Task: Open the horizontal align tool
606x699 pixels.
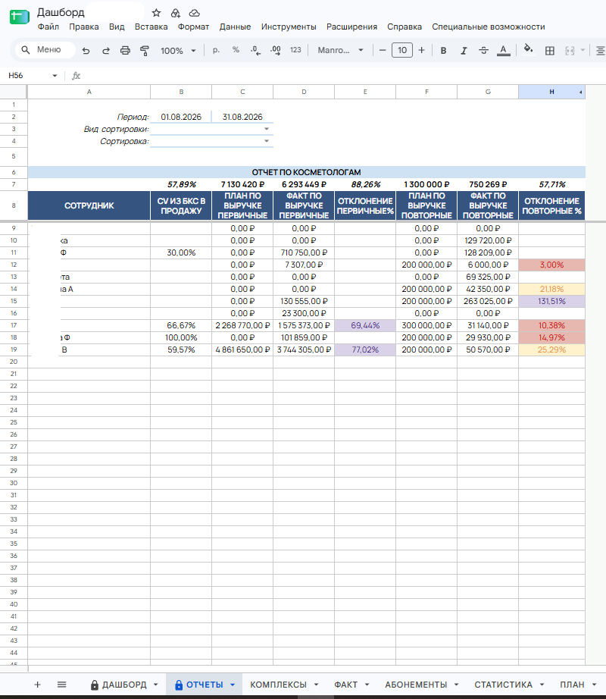Action: 600,50
